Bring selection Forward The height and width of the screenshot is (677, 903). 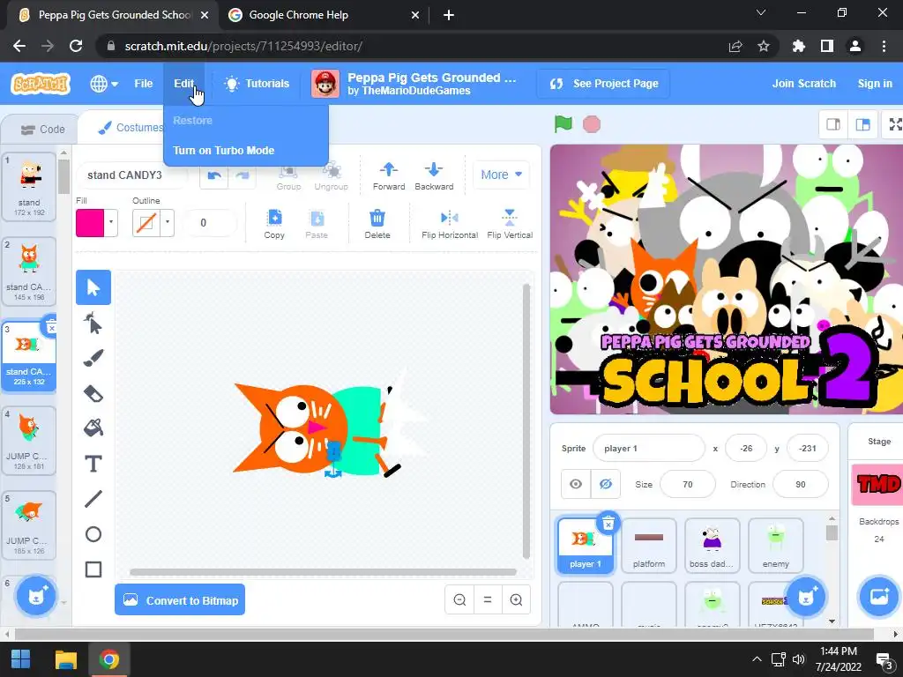(x=389, y=175)
